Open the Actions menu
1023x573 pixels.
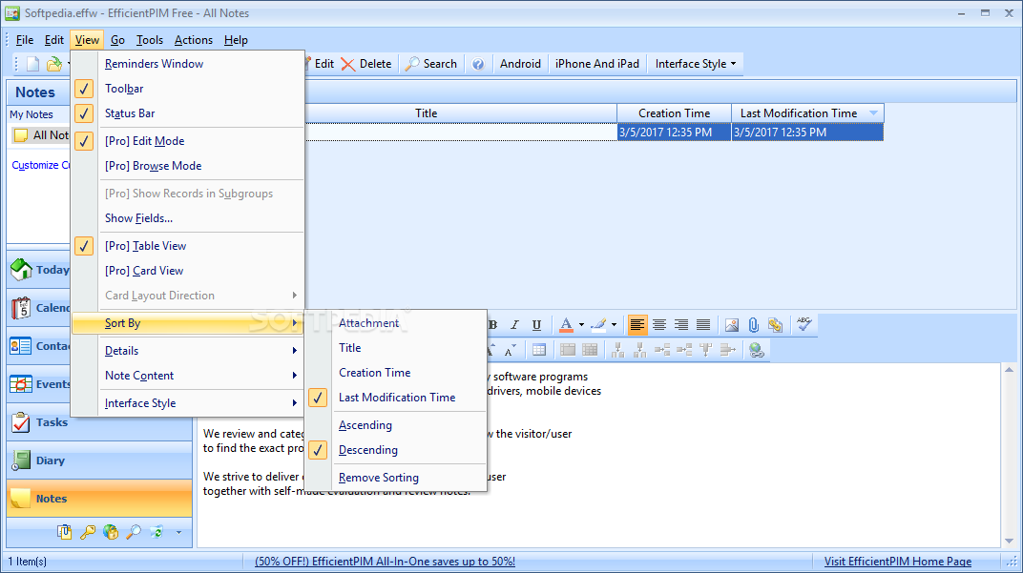click(x=193, y=40)
